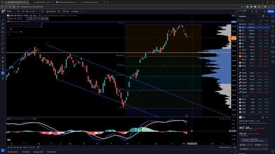Select the brush drawing tool
Viewport: 275px width, 154px height.
3,36
